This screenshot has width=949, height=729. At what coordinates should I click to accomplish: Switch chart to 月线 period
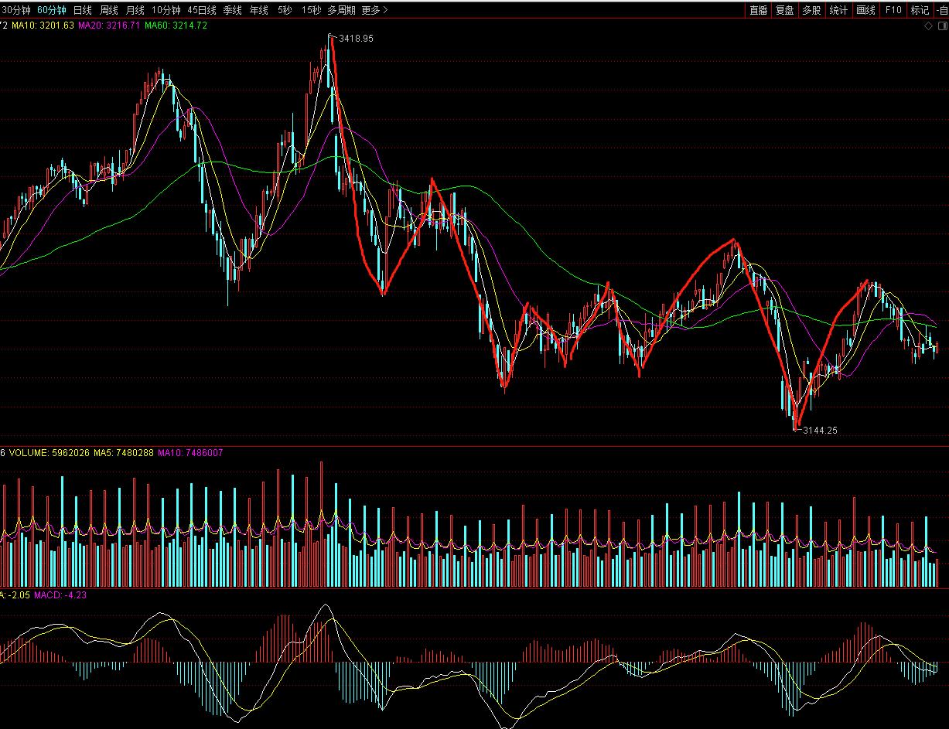click(135, 10)
